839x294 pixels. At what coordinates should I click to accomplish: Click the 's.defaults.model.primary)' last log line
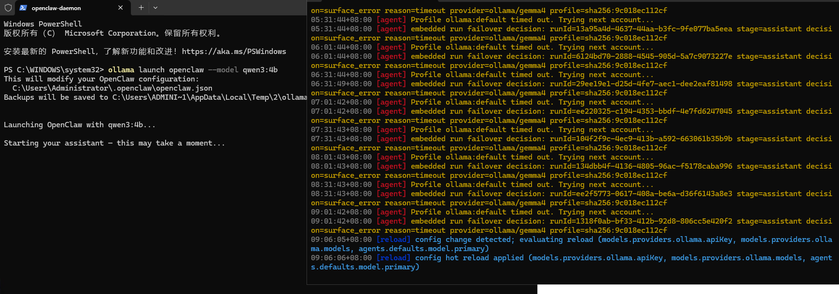click(365, 267)
